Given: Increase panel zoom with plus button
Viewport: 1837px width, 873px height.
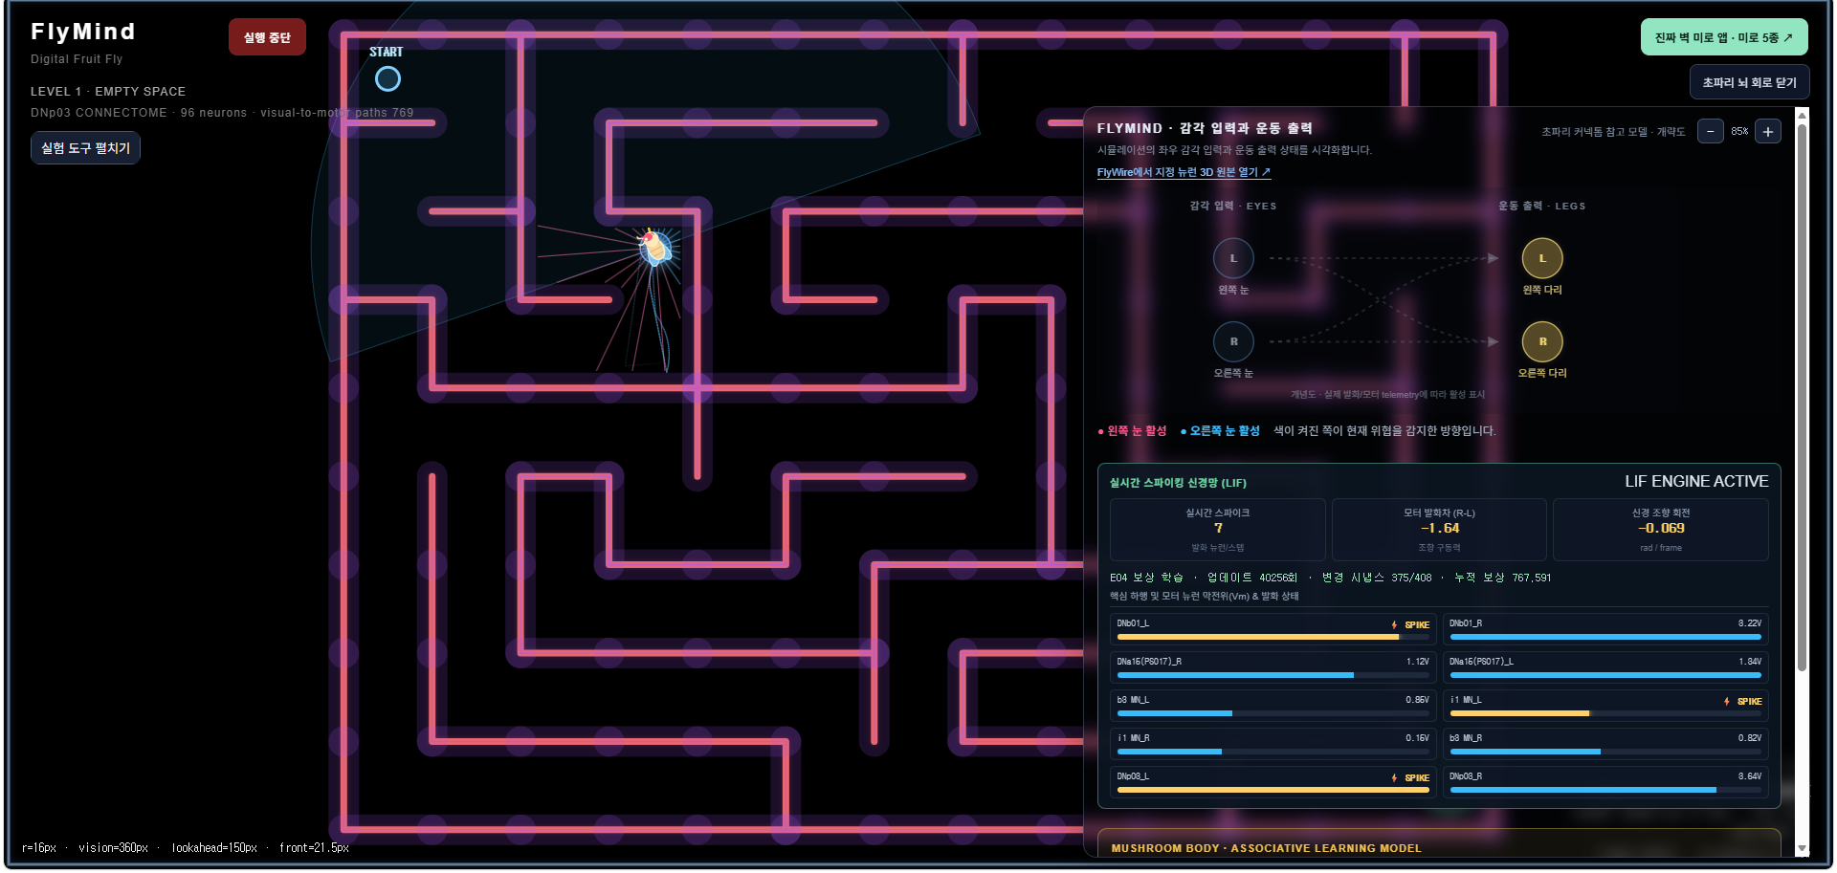Looking at the screenshot, I should tap(1768, 131).
